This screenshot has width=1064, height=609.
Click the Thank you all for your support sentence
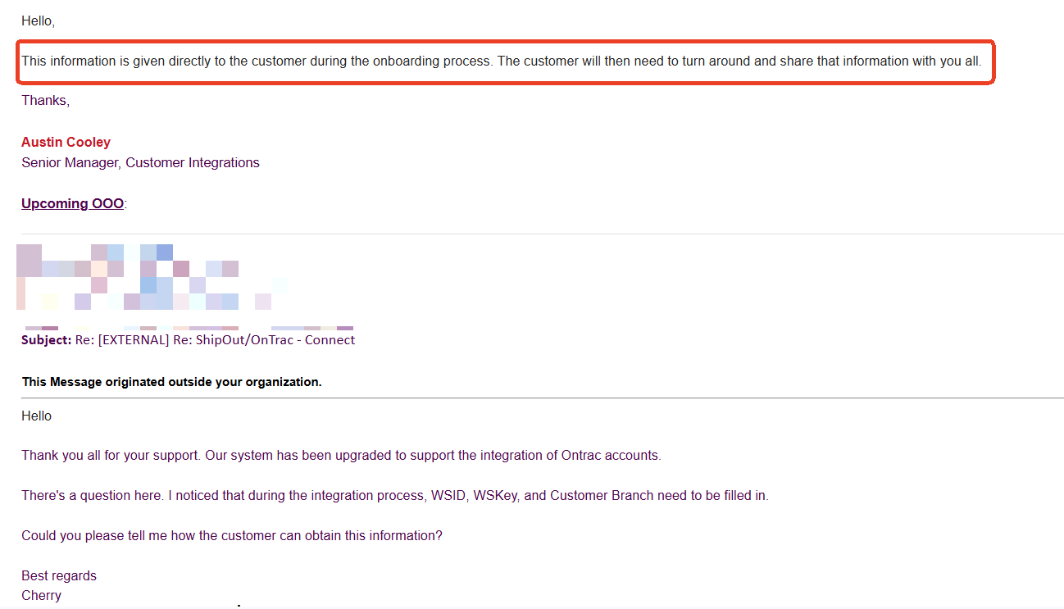[341, 456]
